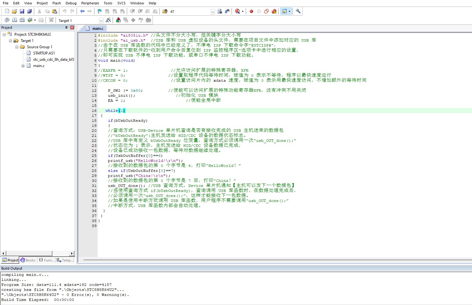Toggle enable/disable breakpoint using the hollow circle icon
The image size is (472, 305).
click(259, 11)
